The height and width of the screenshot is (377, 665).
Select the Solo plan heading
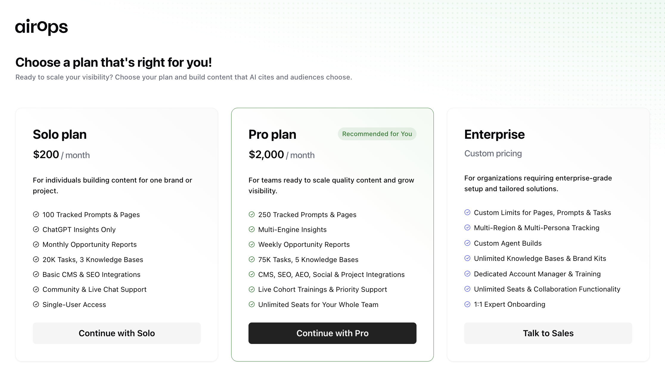(60, 135)
